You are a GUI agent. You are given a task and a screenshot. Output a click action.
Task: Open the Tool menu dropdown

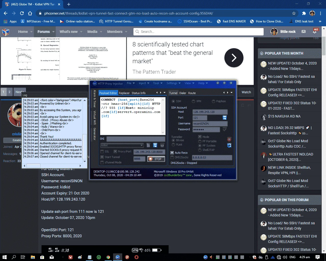click(157, 83)
